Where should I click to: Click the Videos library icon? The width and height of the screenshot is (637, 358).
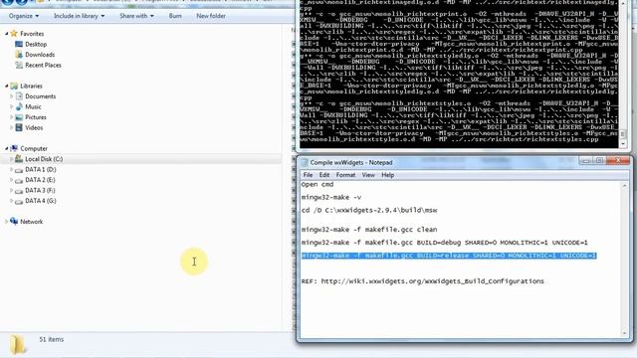(x=19, y=127)
